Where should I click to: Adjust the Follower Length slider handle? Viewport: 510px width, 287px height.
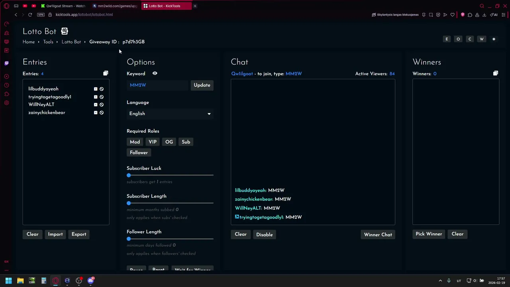pos(129,239)
